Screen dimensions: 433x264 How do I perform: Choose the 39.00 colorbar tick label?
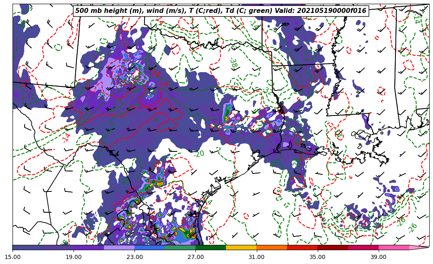coord(378,257)
